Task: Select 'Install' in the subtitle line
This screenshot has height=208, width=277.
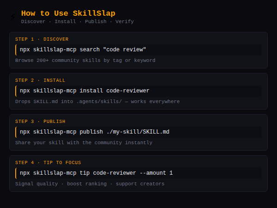Action: pyautogui.click(x=65, y=22)
